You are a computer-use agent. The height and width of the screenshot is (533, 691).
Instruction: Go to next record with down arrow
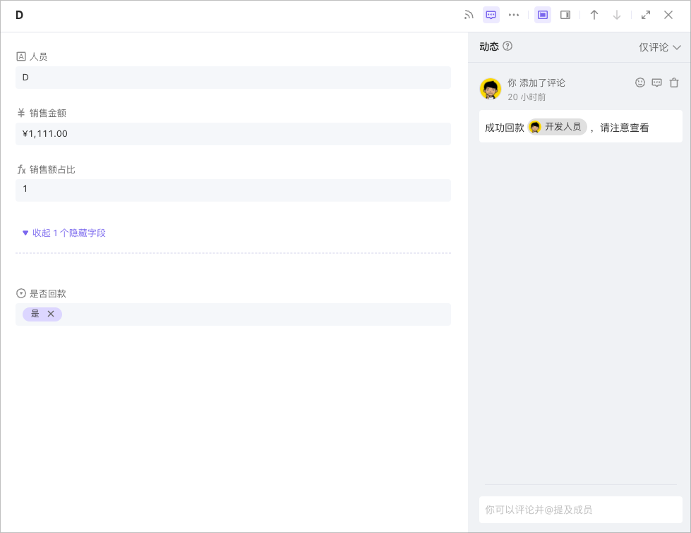tap(617, 14)
